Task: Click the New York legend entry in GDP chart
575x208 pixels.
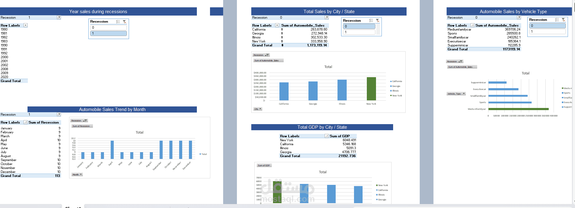Action: coord(382,185)
